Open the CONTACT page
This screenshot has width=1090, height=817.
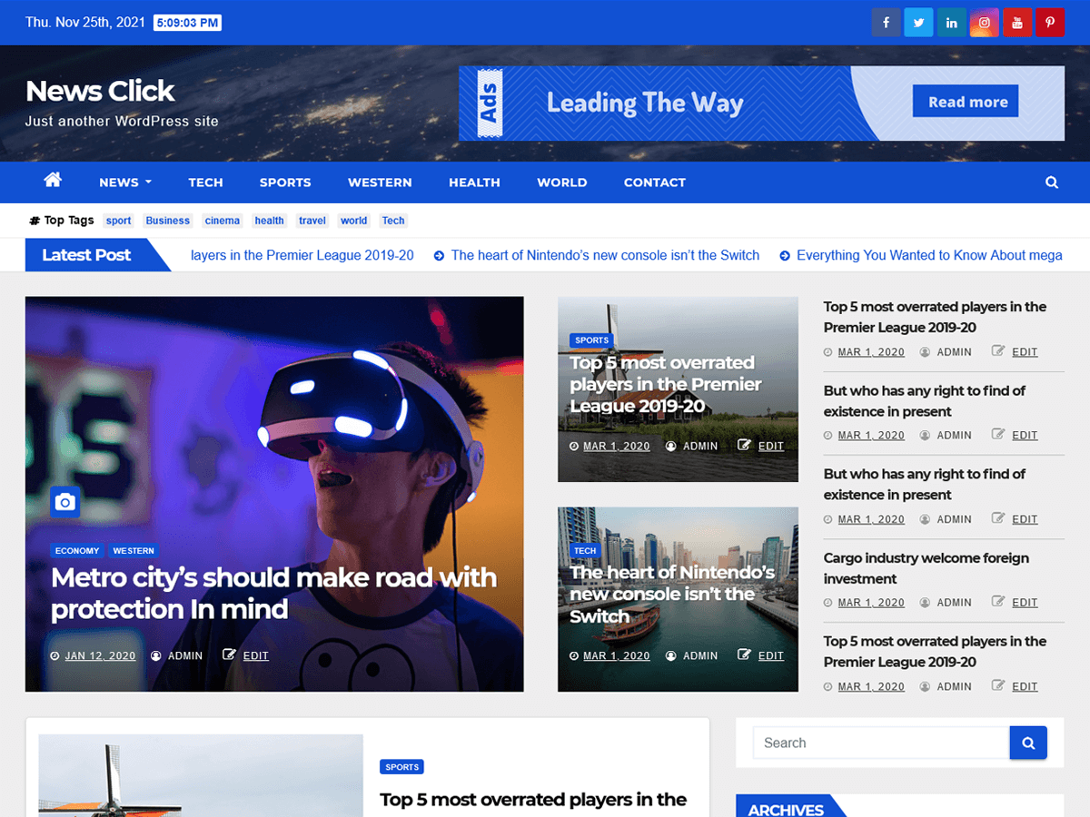coord(654,182)
